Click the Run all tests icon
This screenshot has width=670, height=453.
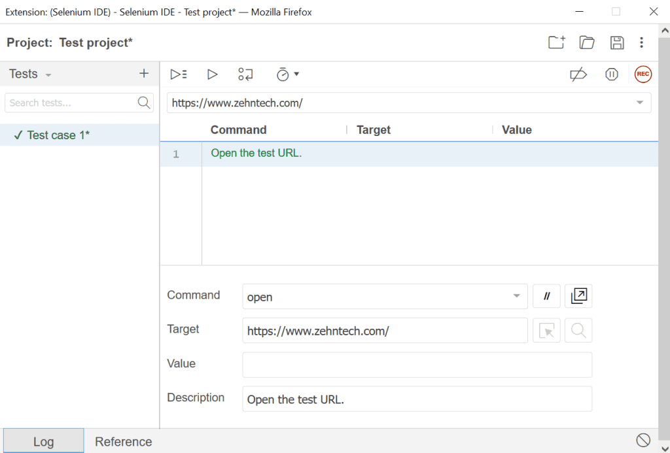179,75
